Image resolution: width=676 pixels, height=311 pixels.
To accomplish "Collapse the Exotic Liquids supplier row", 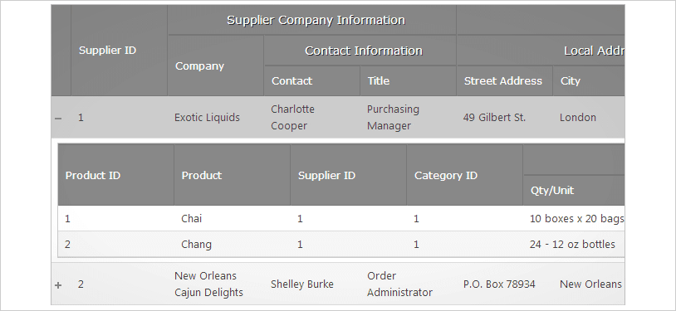I will [x=59, y=118].
